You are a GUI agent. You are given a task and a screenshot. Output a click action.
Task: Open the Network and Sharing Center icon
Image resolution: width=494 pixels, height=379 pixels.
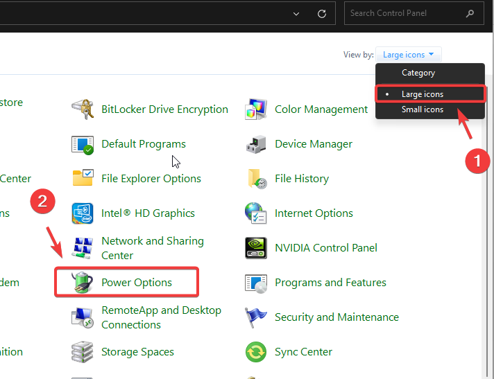[83, 248]
